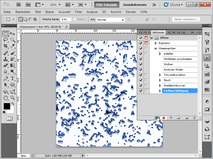Select the Ellipse shape tool

13,85
